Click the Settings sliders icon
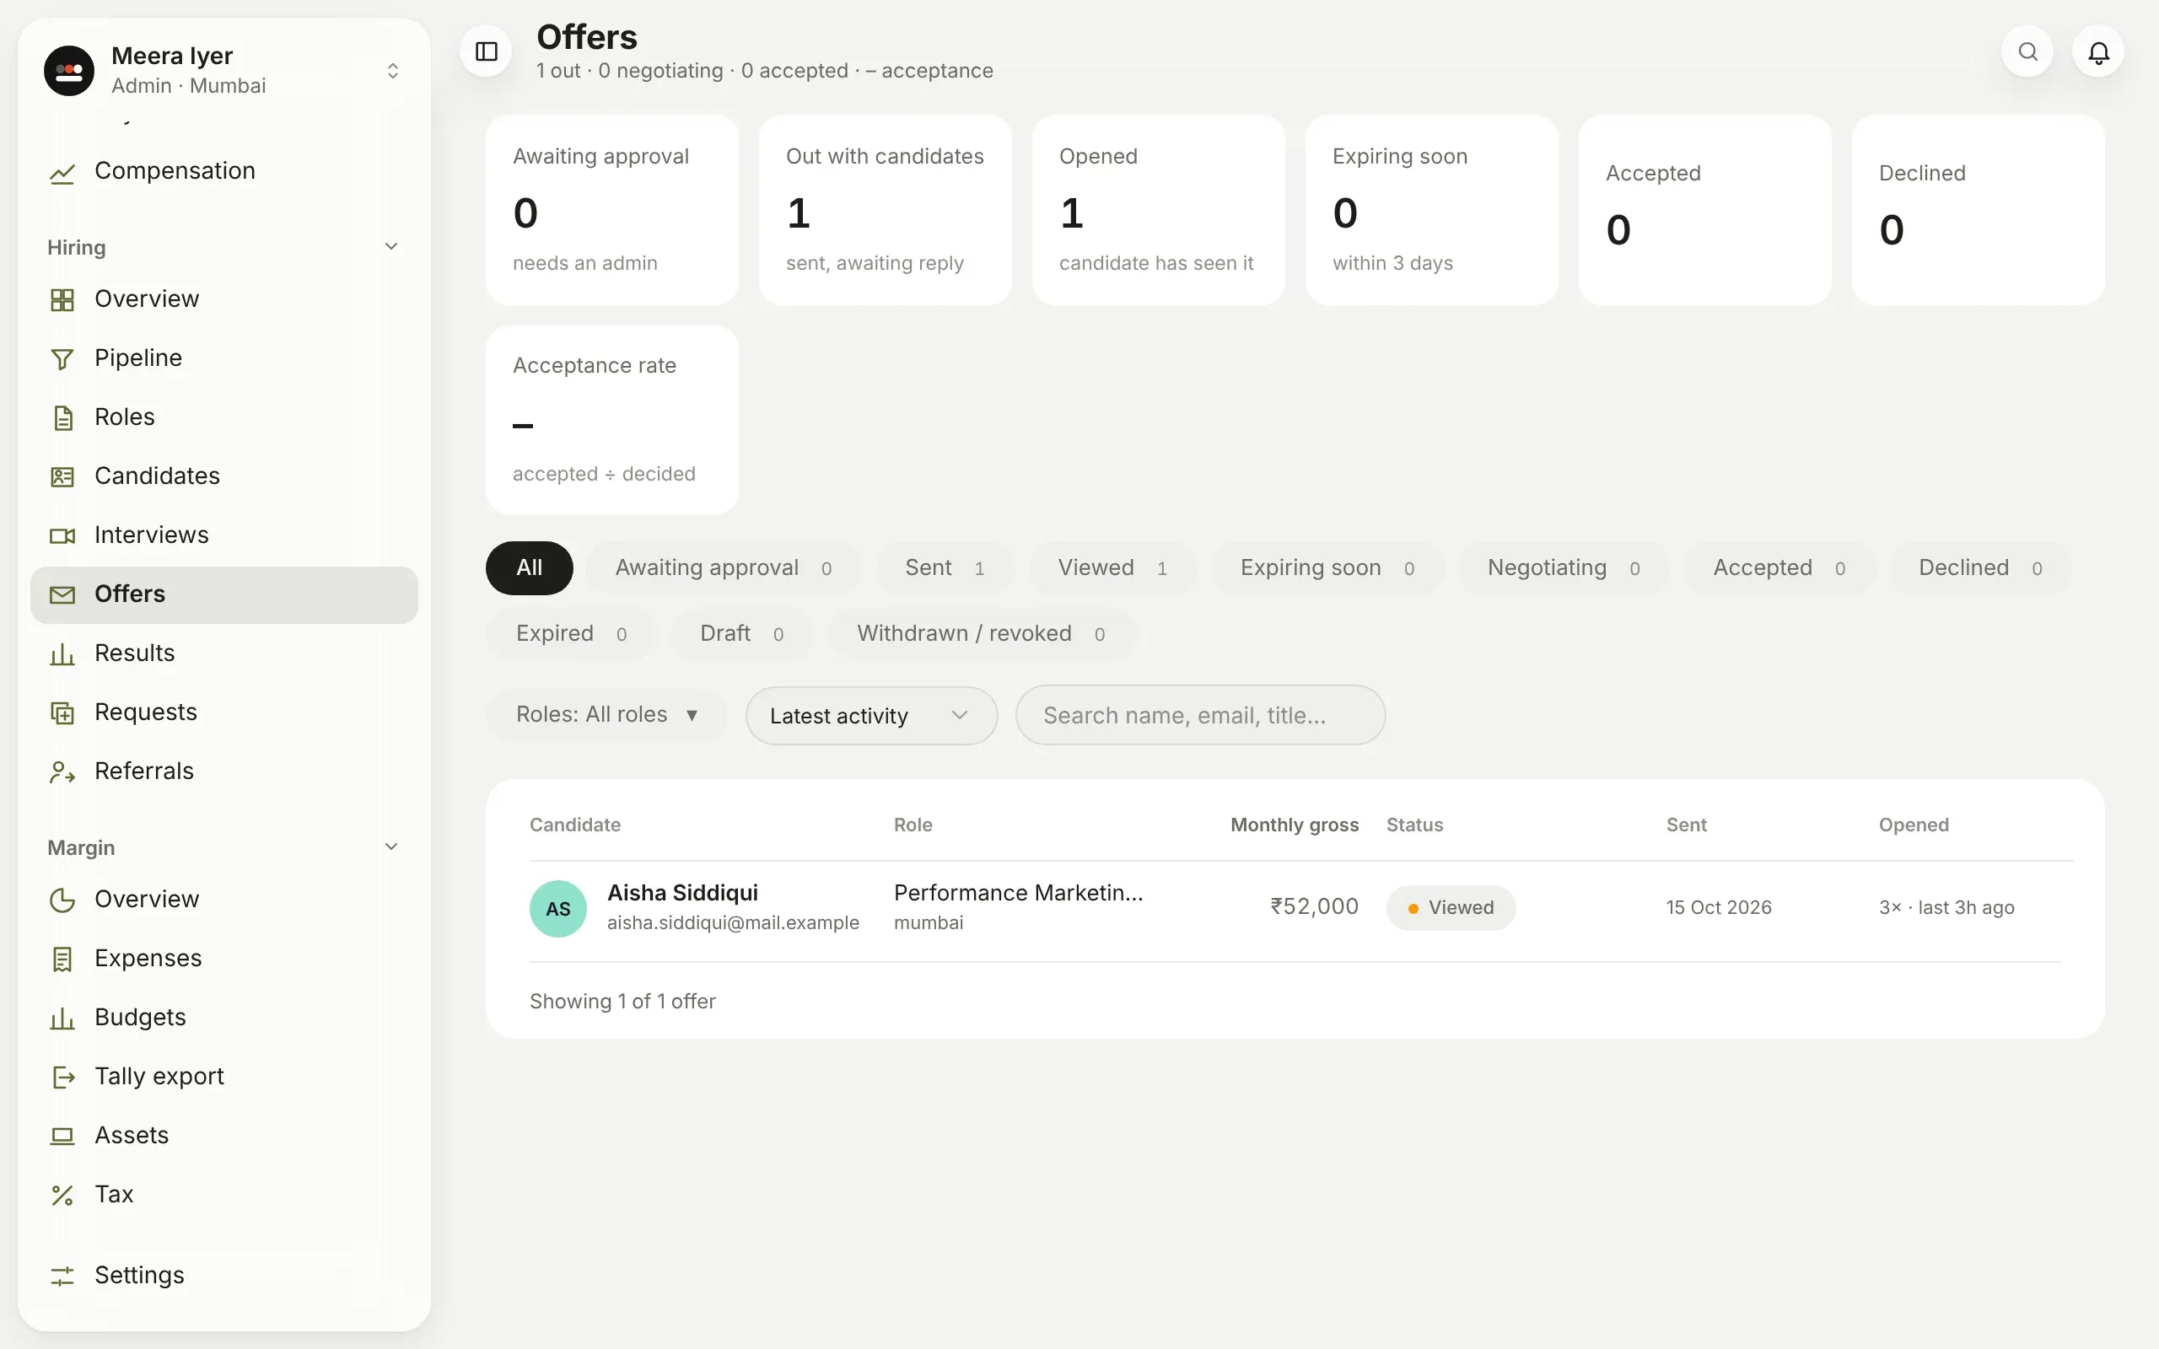This screenshot has width=2159, height=1349. [x=62, y=1276]
